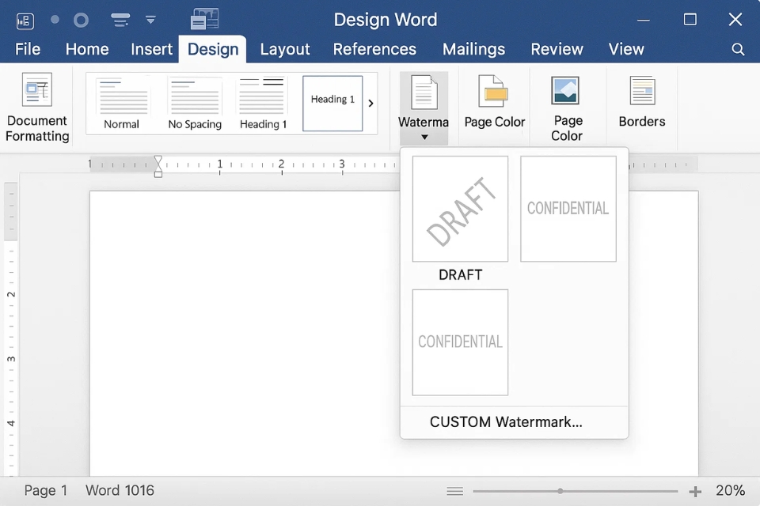Open the Borders page icon
760x506 pixels.
(641, 91)
